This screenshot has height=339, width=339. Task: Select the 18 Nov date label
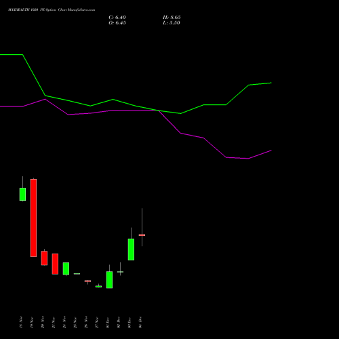coord(21,322)
